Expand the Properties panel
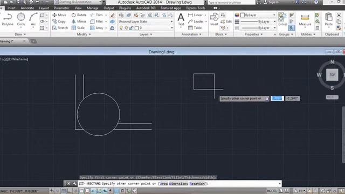345x194 pixels. click(253, 34)
